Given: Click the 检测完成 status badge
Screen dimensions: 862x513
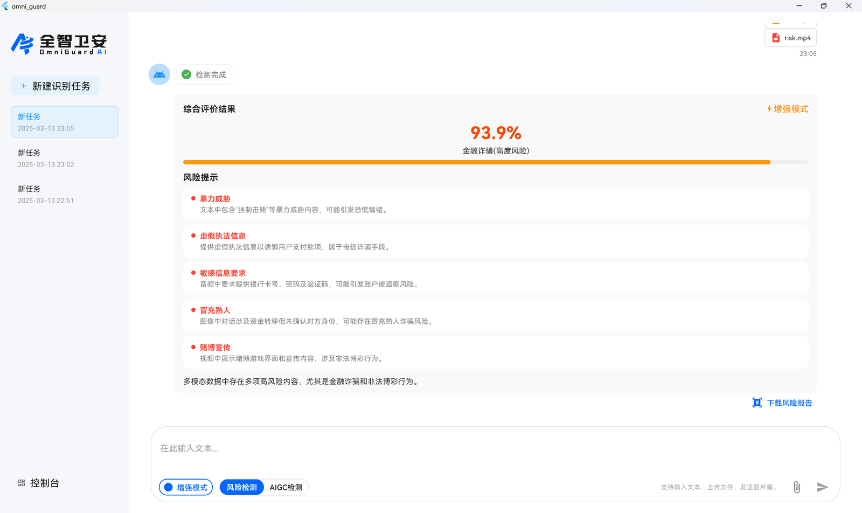Looking at the screenshot, I should click(204, 74).
